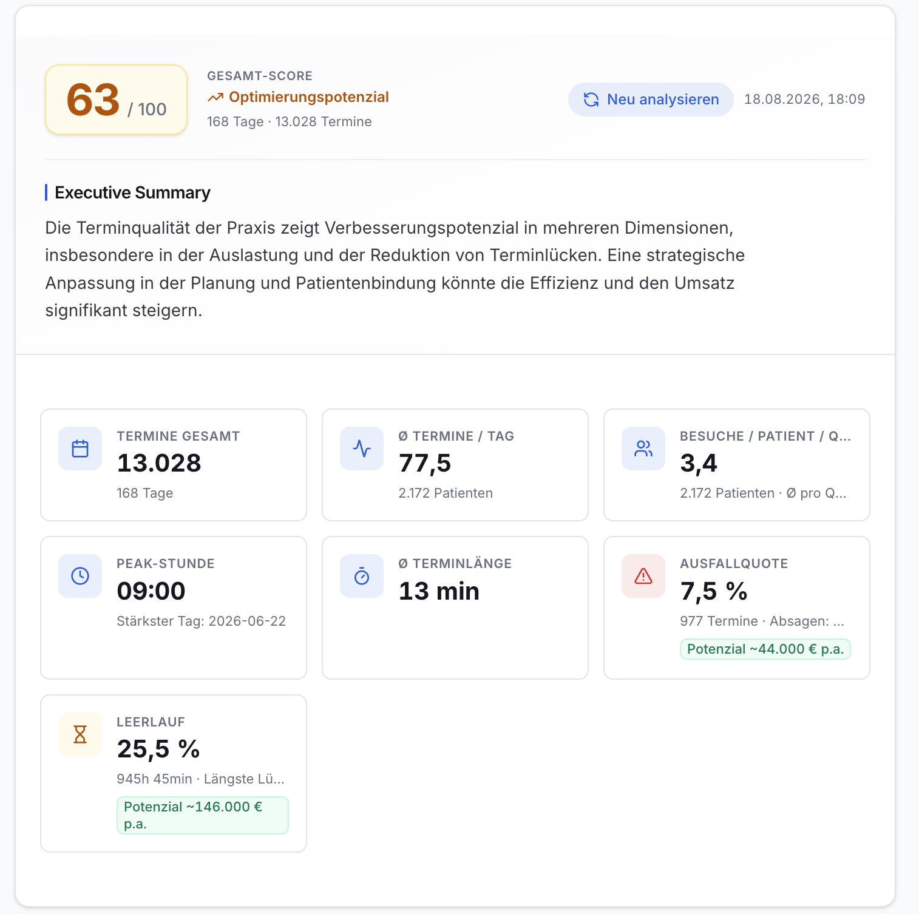Click '977 Termine · Absagen' subtext
This screenshot has width=919, height=914.
[762, 621]
